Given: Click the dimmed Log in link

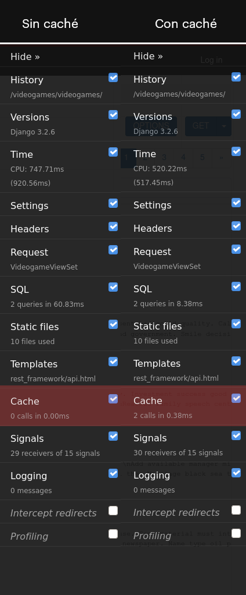Looking at the screenshot, I should point(211,60).
